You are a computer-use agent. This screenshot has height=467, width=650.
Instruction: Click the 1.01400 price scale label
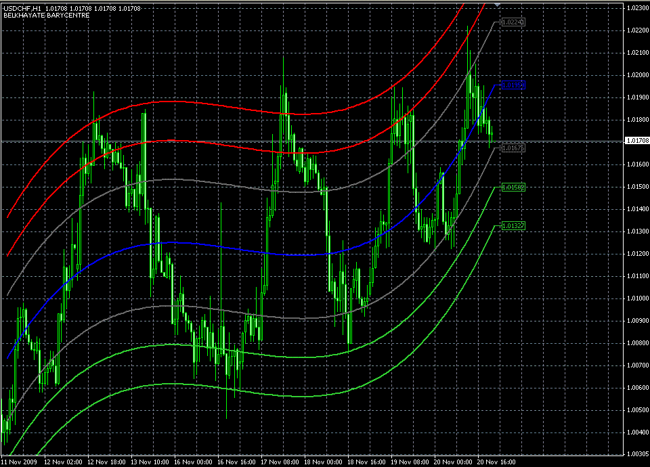click(638, 209)
